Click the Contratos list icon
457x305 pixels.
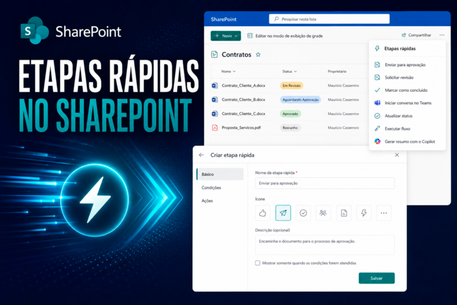click(x=214, y=54)
